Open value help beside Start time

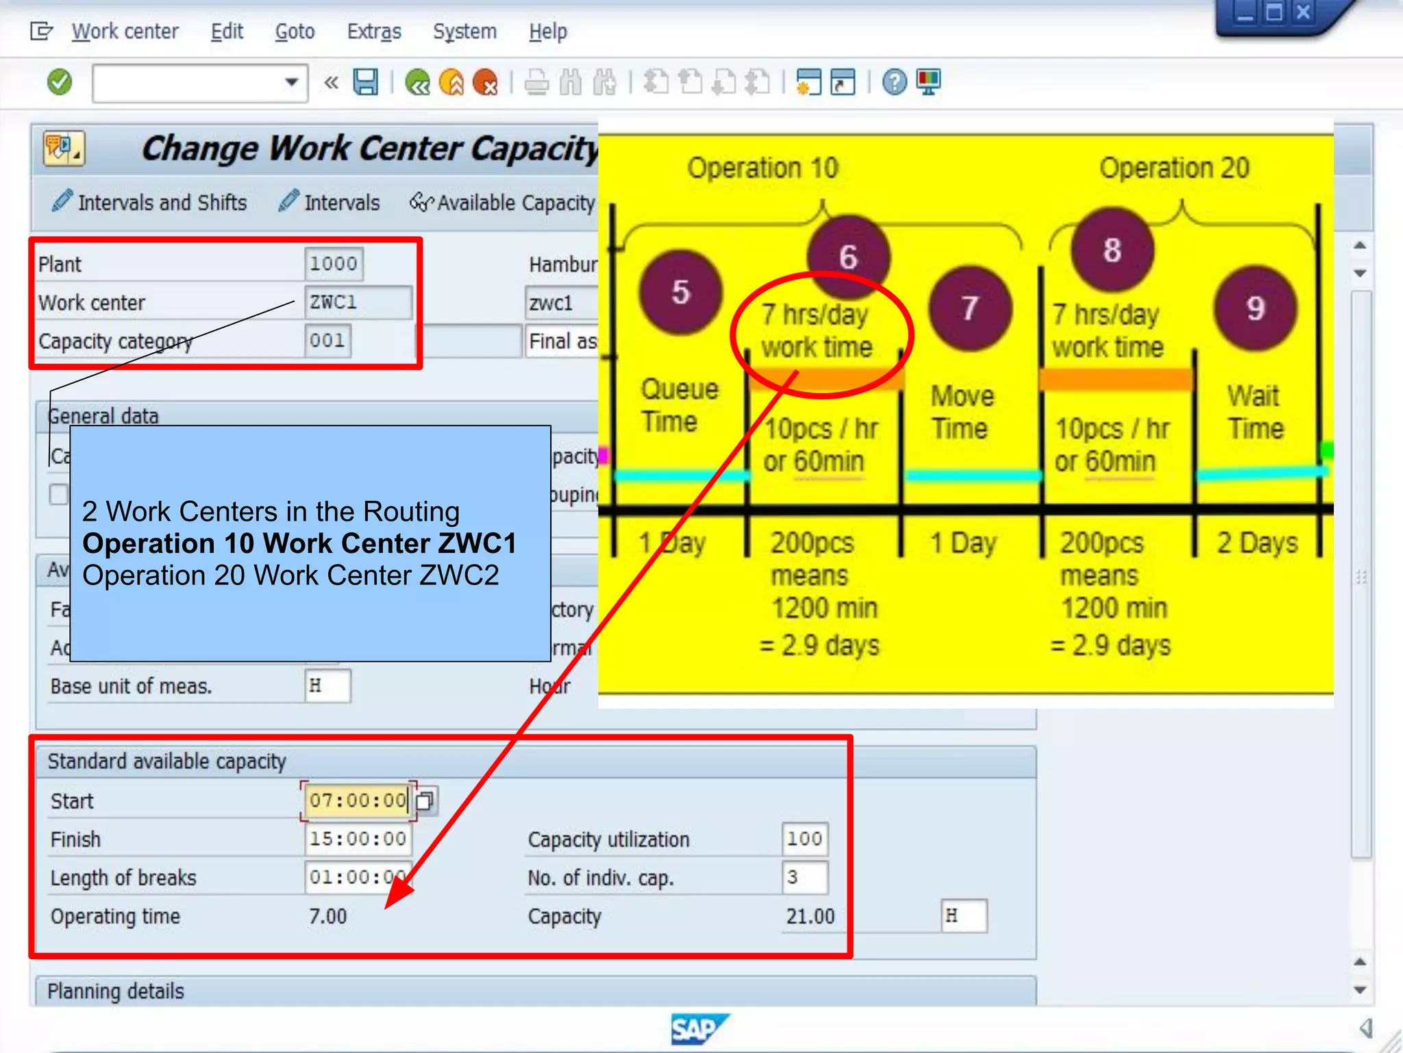point(425,800)
